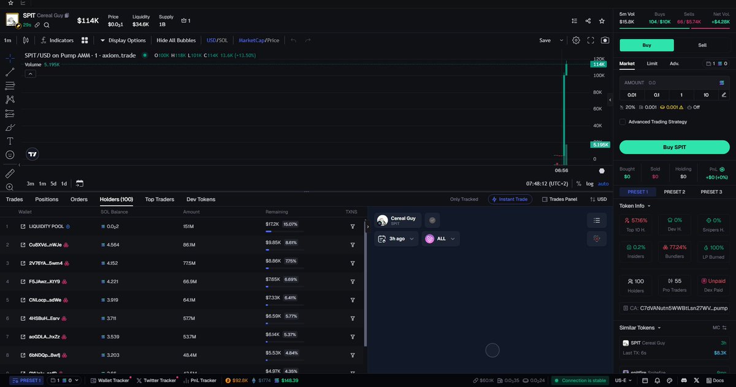The height and width of the screenshot is (387, 736).
Task: Open the emoji icons tool
Action: pos(10,155)
